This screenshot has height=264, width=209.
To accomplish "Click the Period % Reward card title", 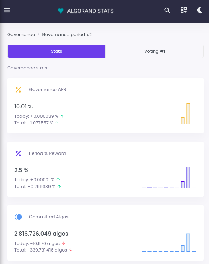I will click(x=47, y=153).
